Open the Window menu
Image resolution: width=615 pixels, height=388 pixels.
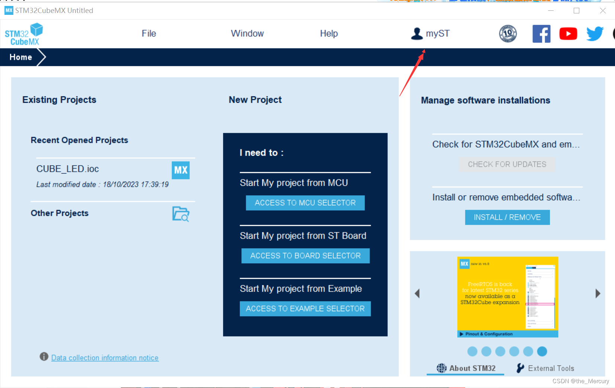click(x=247, y=33)
